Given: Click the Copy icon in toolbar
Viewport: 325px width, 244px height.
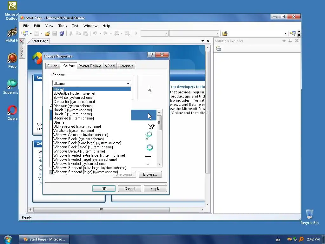Looking at the screenshot, I should pyautogui.click(x=78, y=33).
